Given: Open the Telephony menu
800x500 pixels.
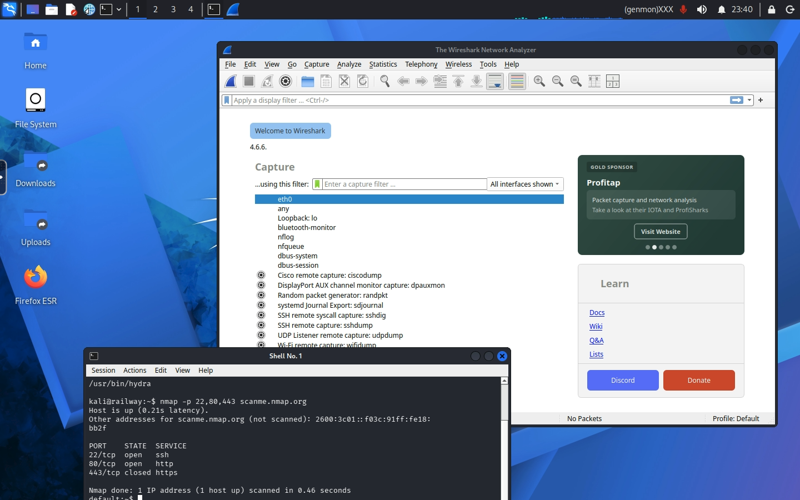Looking at the screenshot, I should point(421,64).
